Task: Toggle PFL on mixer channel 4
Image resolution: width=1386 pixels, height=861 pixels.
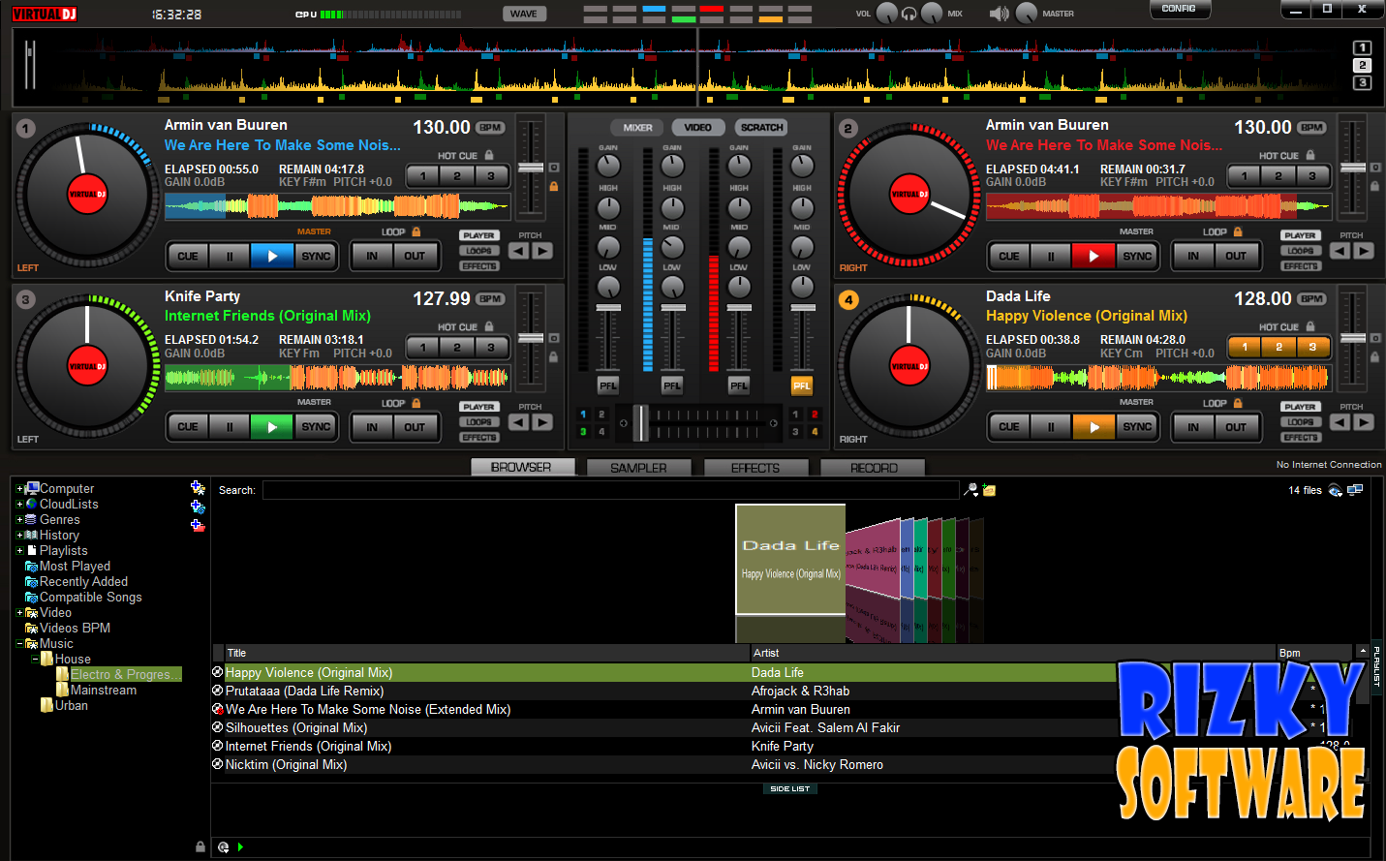Action: click(x=802, y=385)
